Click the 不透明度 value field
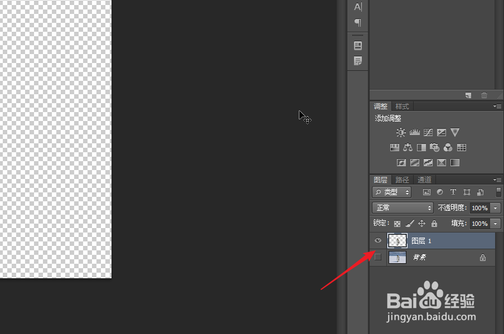Image resolution: width=504 pixels, height=334 pixels. point(480,208)
